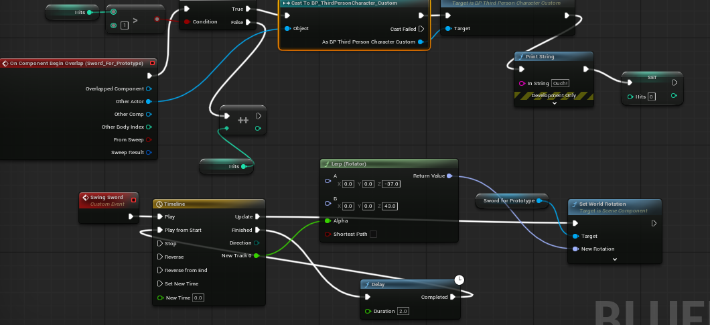Click the Lerp Alpha input pin

pos(328,220)
